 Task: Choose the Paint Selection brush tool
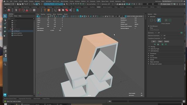(5, 24)
